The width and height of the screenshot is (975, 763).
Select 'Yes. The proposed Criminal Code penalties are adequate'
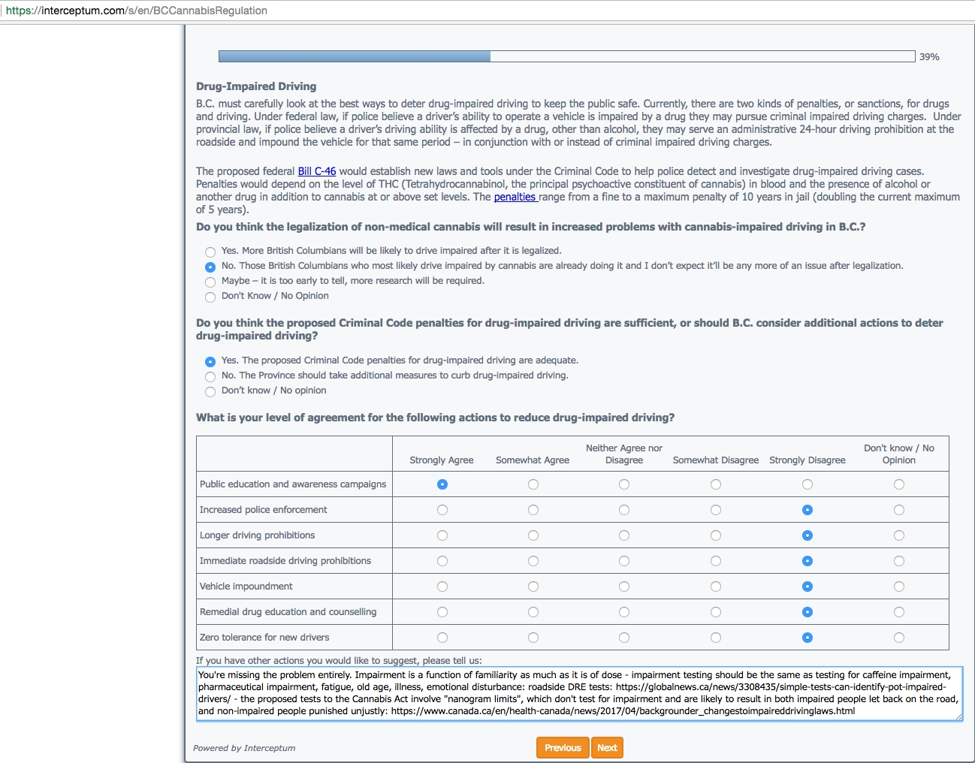coord(210,361)
